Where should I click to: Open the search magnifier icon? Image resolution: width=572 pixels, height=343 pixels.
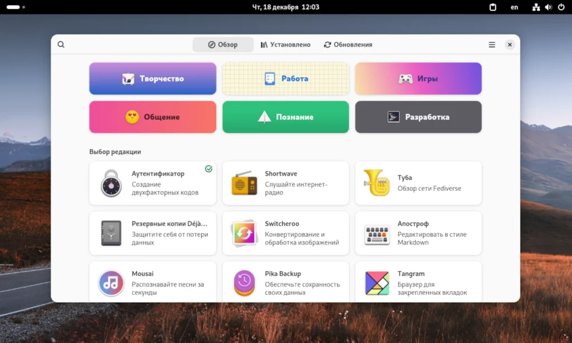point(61,45)
